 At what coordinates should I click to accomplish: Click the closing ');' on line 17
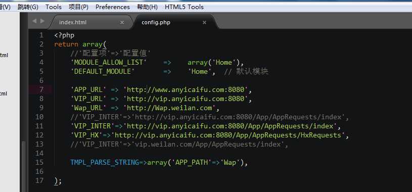(58, 181)
